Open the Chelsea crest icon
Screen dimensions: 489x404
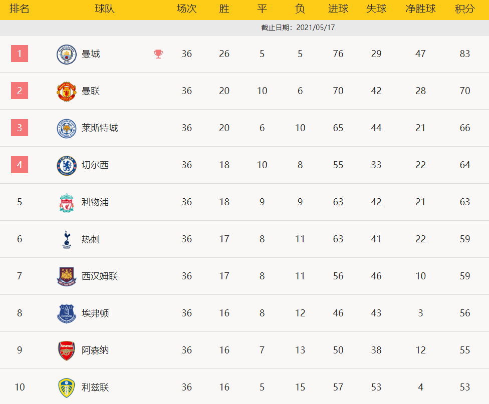(x=67, y=166)
